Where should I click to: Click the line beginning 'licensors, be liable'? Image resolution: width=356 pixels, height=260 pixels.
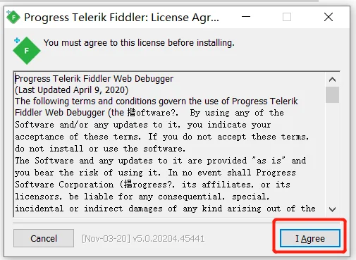click(142, 197)
